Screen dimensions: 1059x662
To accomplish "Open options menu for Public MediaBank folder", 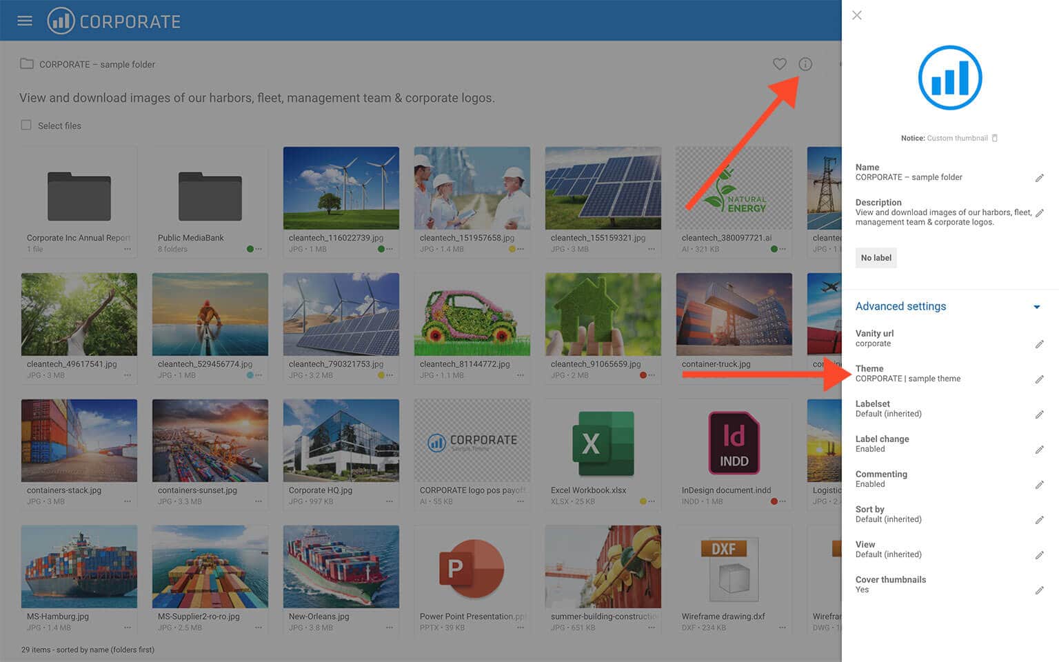I will click(259, 250).
